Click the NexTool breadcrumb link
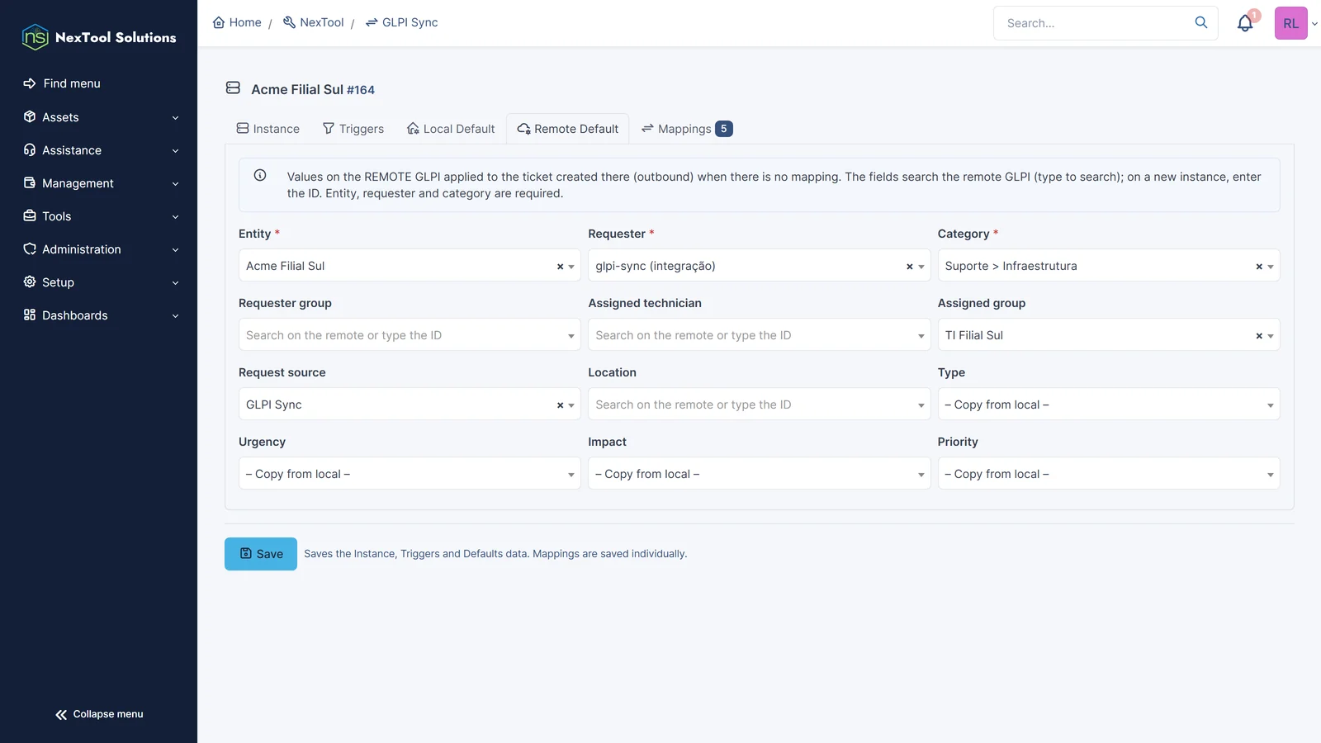 click(314, 22)
